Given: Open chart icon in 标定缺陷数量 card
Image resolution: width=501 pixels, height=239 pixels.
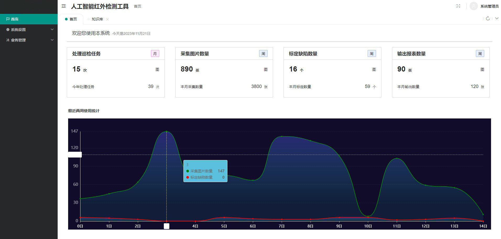Looking at the screenshot, I should (374, 69).
